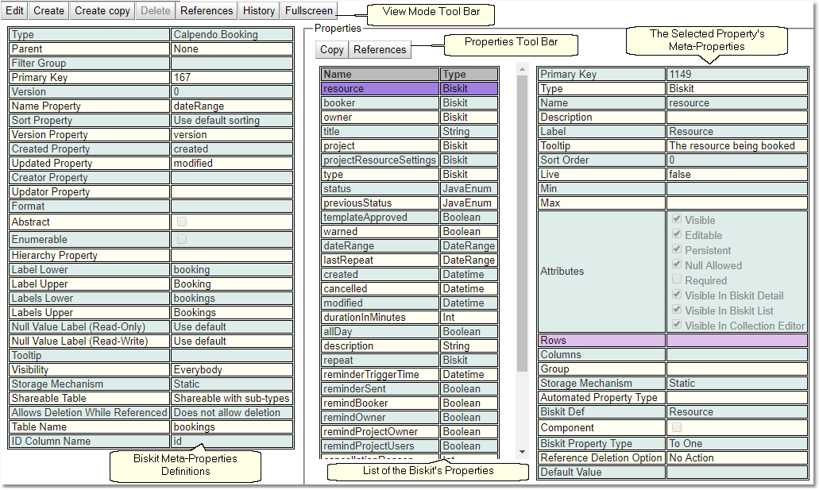Select the highlighted Rows meta-property row
The height and width of the screenshot is (490, 819).
pyautogui.click(x=602, y=341)
